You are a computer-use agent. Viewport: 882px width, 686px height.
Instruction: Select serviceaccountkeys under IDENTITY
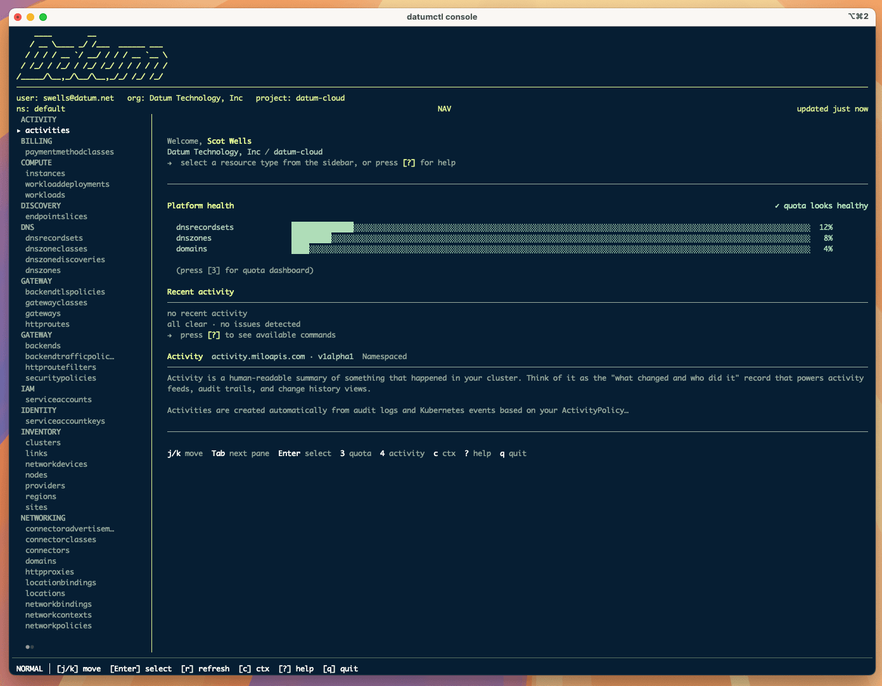65,421
